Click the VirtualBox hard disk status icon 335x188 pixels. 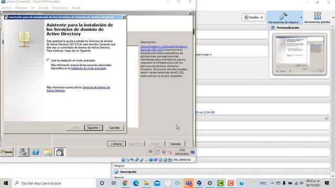coord(123,160)
